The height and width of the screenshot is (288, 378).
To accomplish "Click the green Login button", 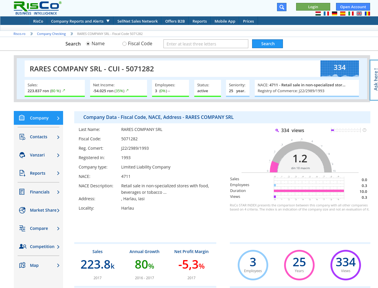I will click(313, 7).
